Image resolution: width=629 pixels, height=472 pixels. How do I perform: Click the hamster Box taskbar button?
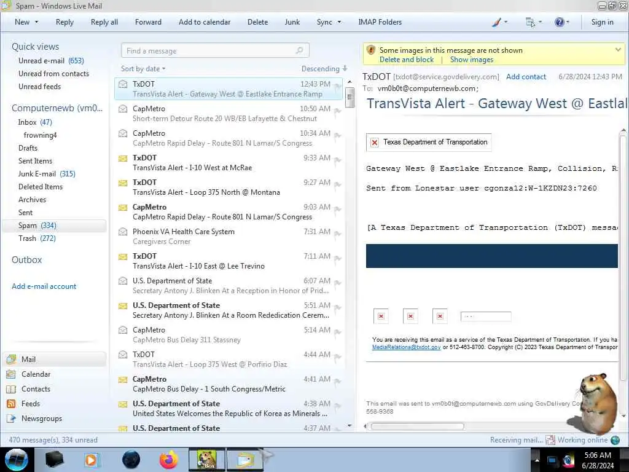point(207,460)
